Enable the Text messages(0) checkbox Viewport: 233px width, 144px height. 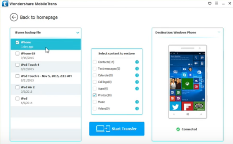click(94, 68)
